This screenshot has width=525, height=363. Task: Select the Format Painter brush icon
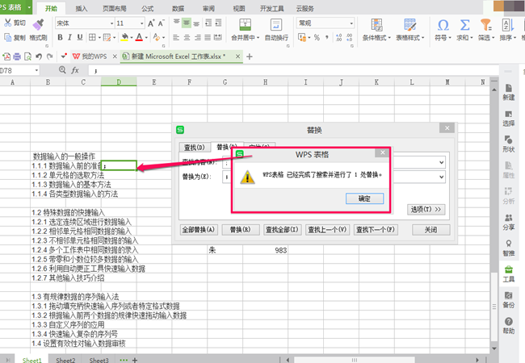click(38, 25)
